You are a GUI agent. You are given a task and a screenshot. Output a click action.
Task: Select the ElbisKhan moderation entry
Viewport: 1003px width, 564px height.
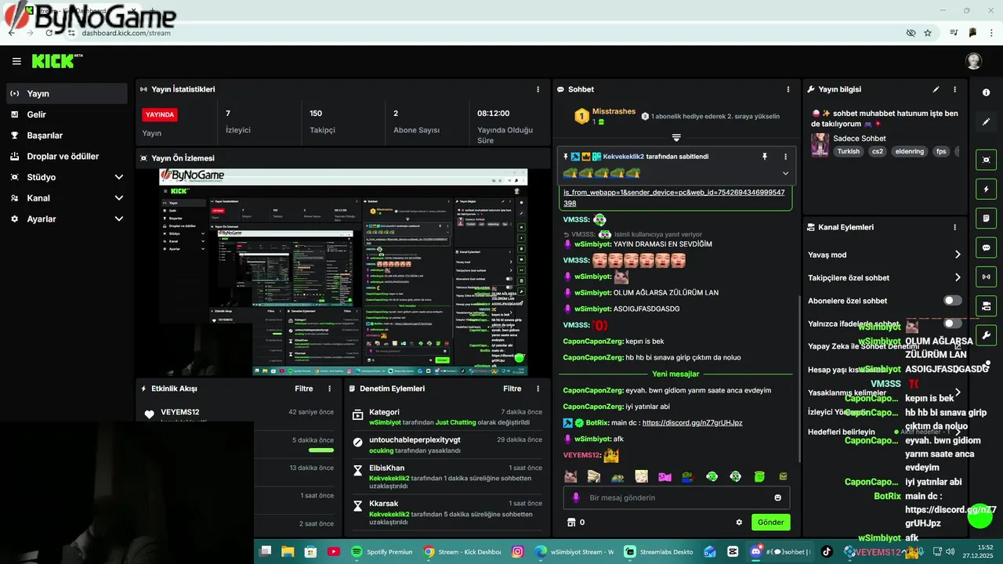tap(447, 477)
